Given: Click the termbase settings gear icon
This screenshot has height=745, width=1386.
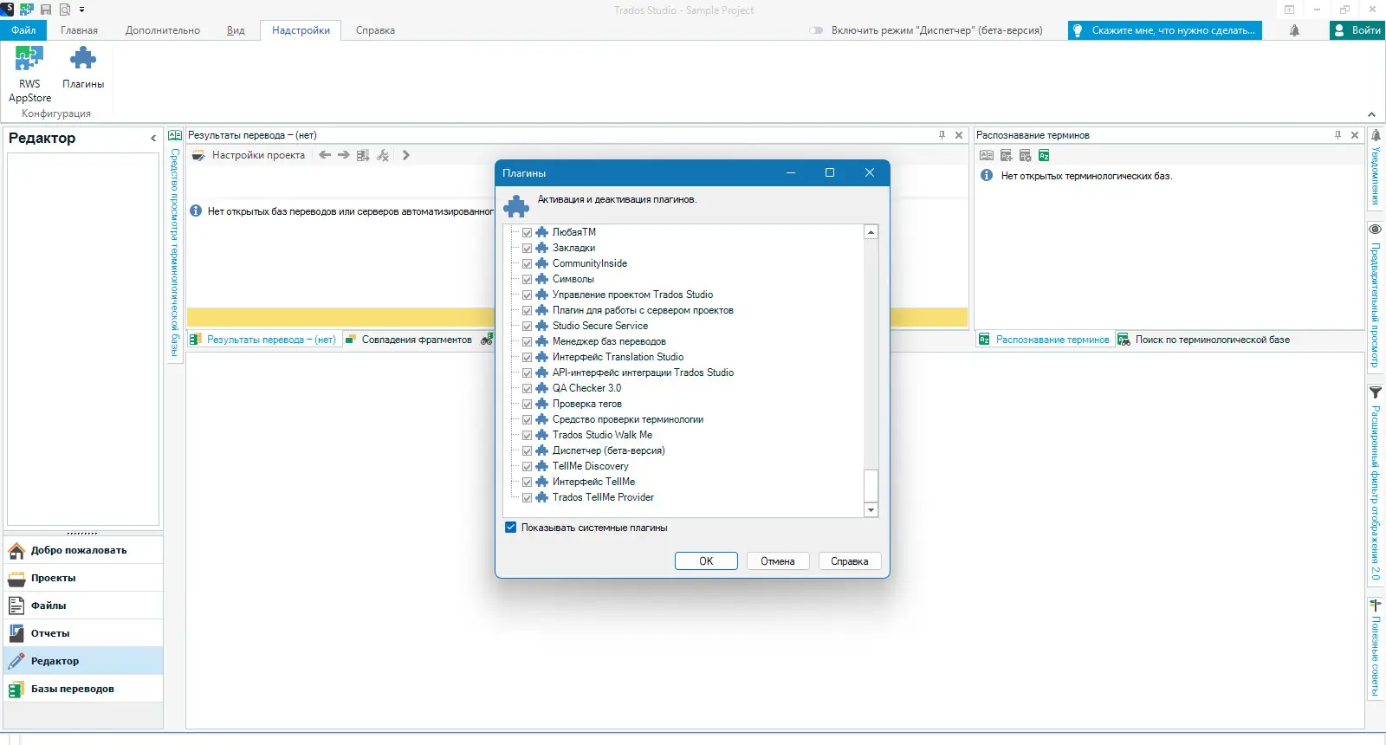Looking at the screenshot, I should [x=1025, y=155].
